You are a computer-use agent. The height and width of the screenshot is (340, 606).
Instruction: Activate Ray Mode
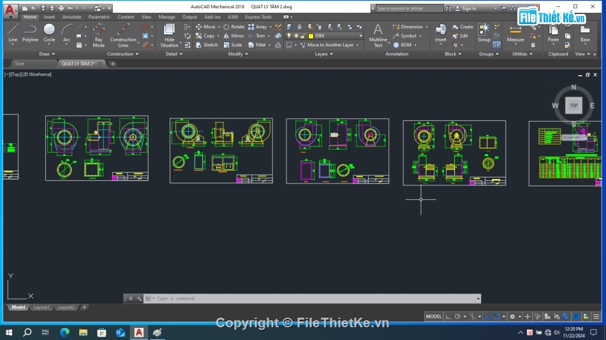point(98,36)
